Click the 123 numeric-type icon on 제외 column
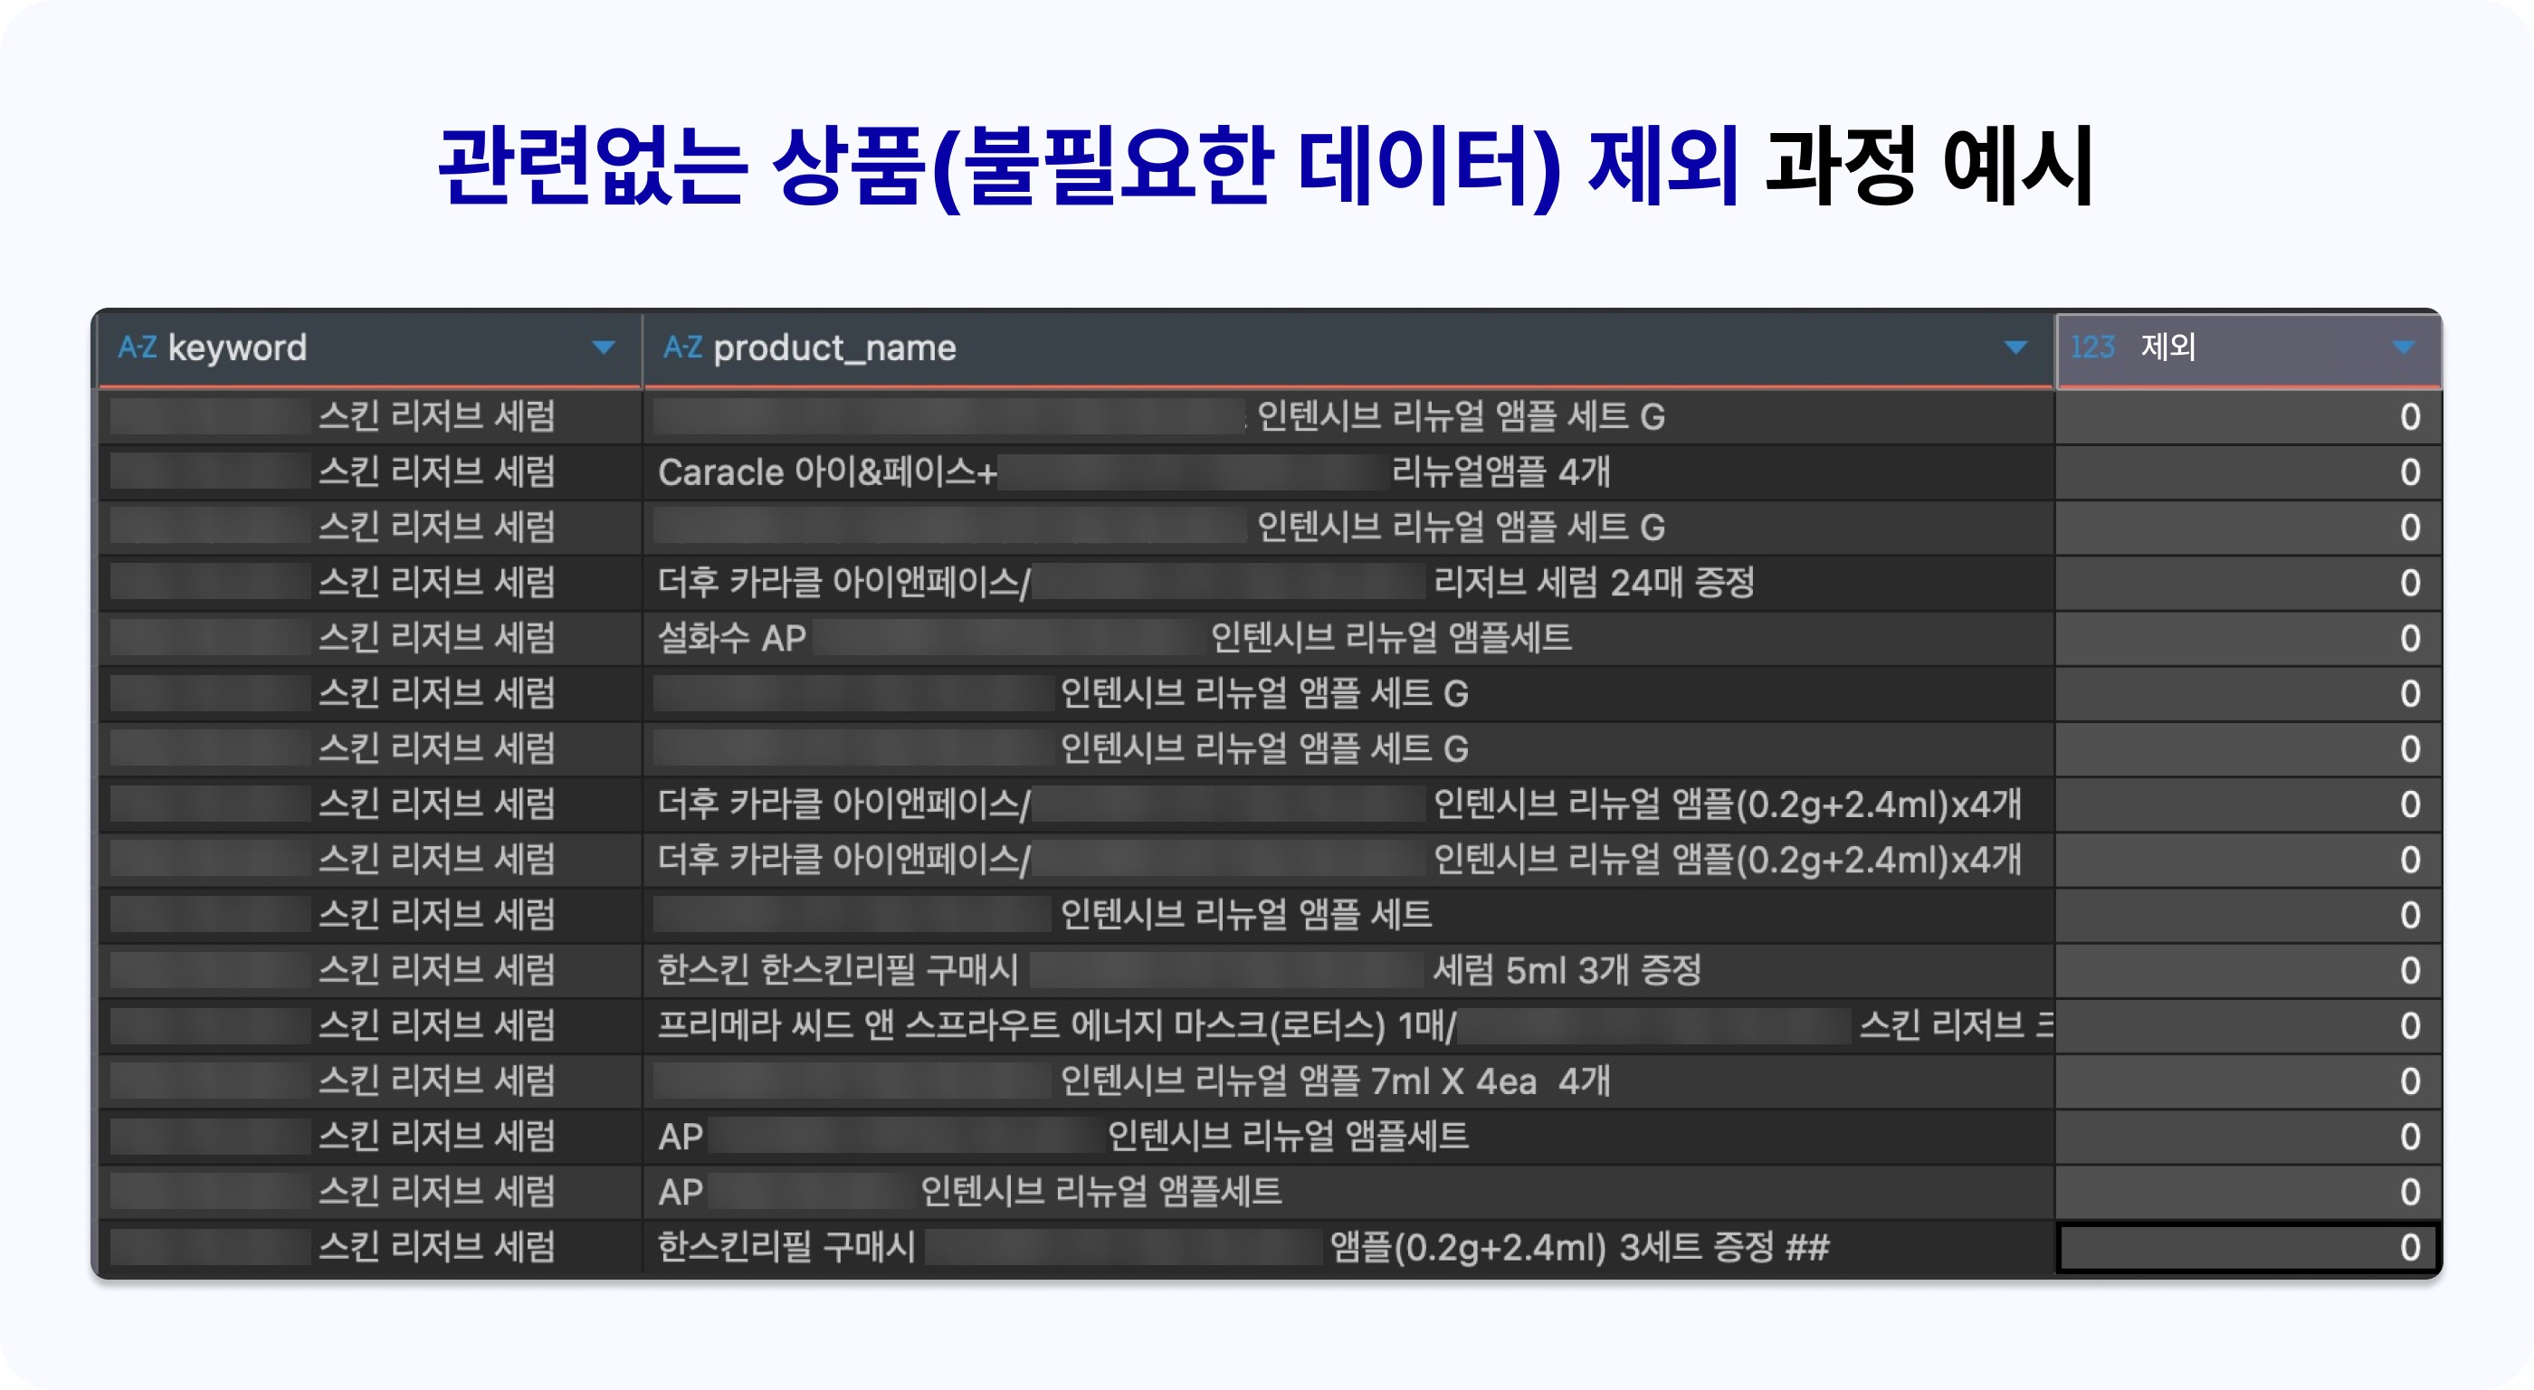The image size is (2534, 1390). click(x=2092, y=347)
